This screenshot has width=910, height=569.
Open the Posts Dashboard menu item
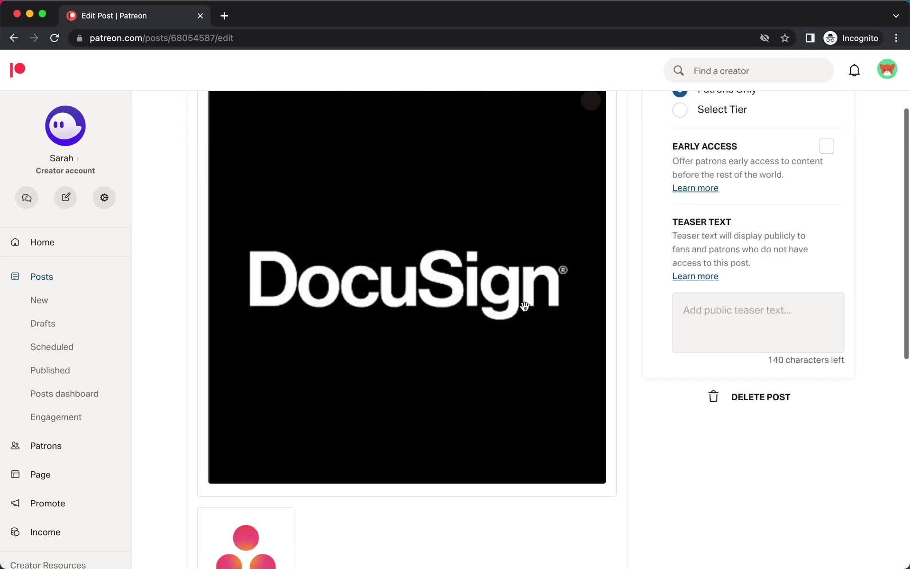(x=64, y=393)
